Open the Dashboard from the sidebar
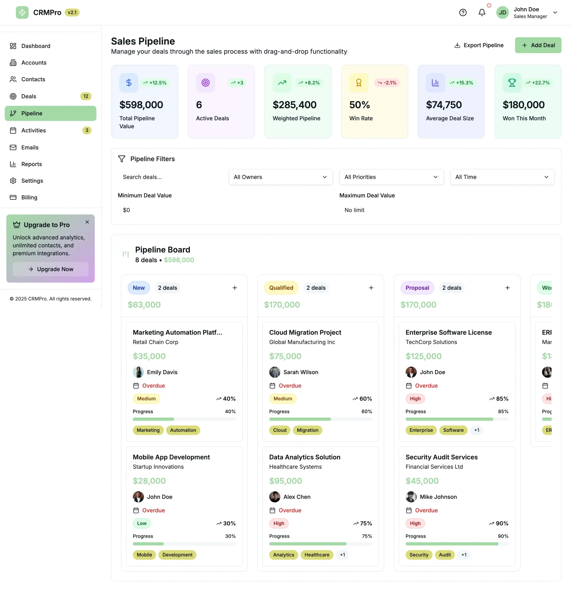 (x=36, y=46)
